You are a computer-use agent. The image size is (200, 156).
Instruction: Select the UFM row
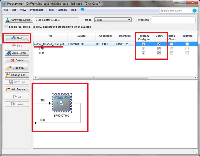[41, 53]
